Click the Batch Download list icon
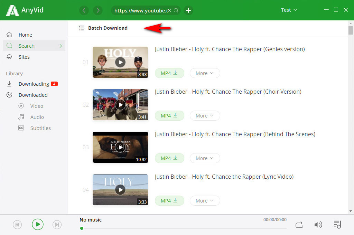Screen dimensions: 354x235 click(81, 28)
